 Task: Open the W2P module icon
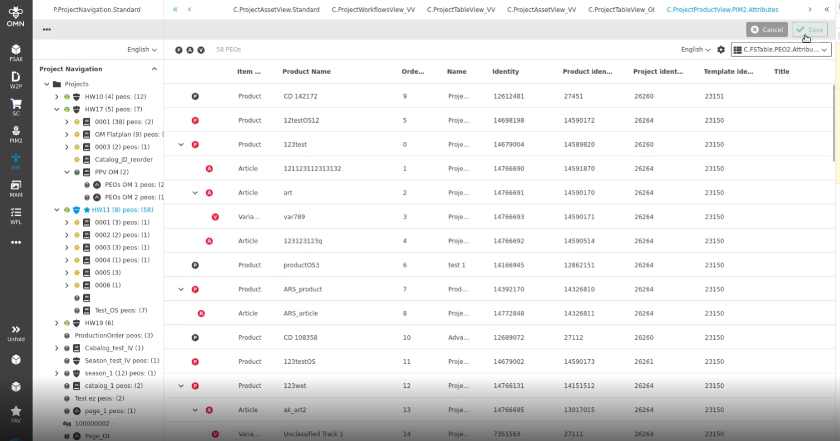(x=16, y=79)
